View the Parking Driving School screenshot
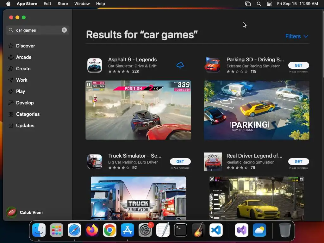 point(257,110)
